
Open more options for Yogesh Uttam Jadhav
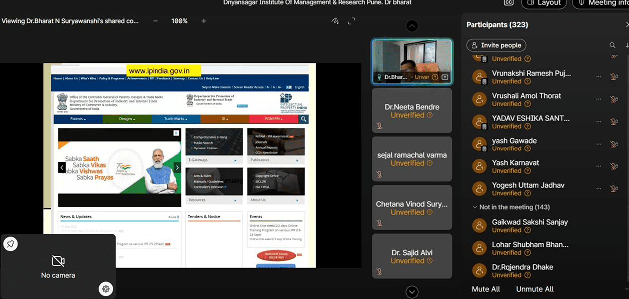point(599,189)
